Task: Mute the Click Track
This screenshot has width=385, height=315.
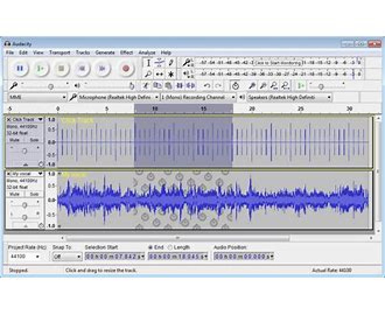Action: tap(14, 140)
